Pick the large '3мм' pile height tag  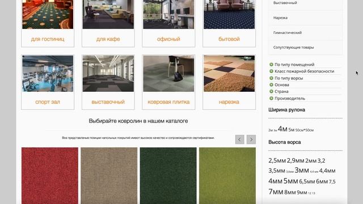pos(302,171)
